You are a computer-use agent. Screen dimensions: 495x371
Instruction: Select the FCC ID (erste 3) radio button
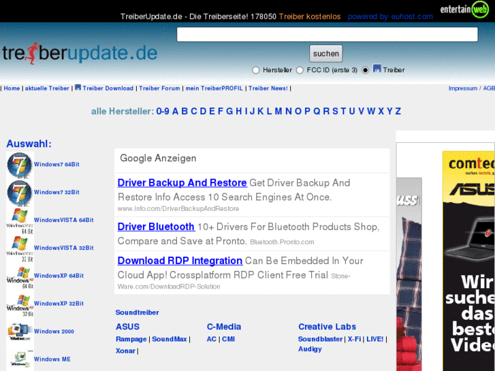pyautogui.click(x=300, y=70)
